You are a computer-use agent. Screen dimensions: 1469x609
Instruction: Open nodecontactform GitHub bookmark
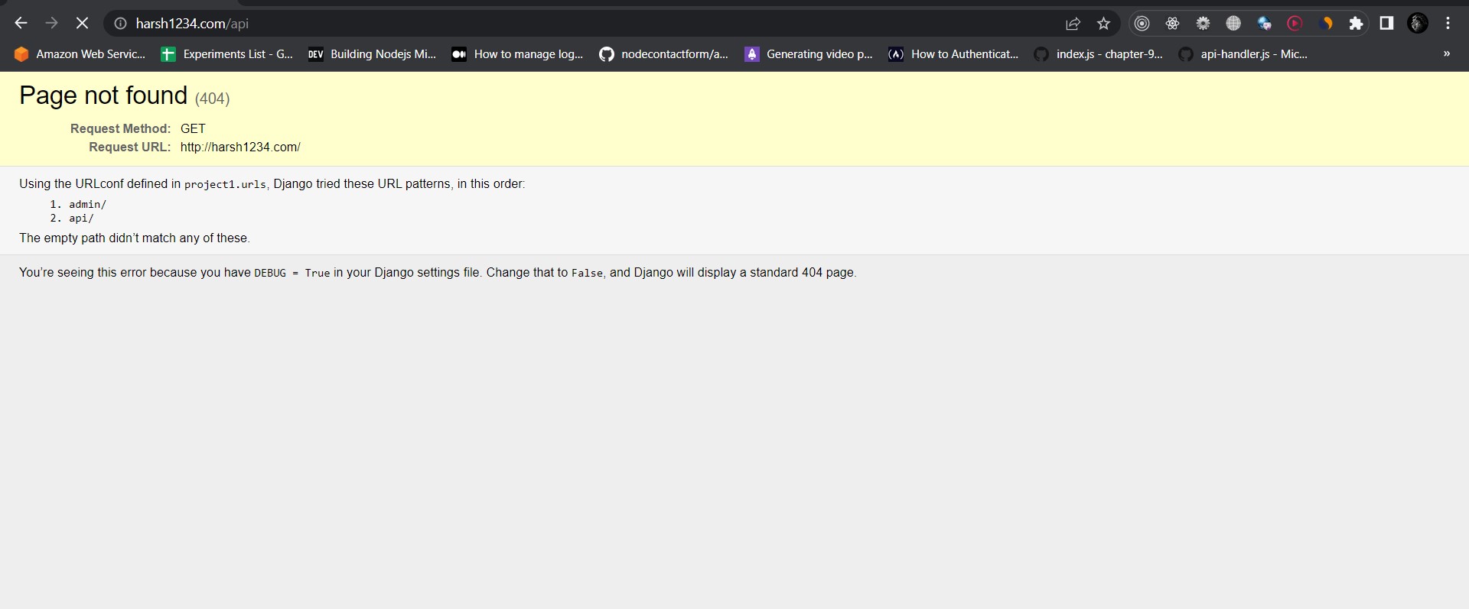click(663, 54)
